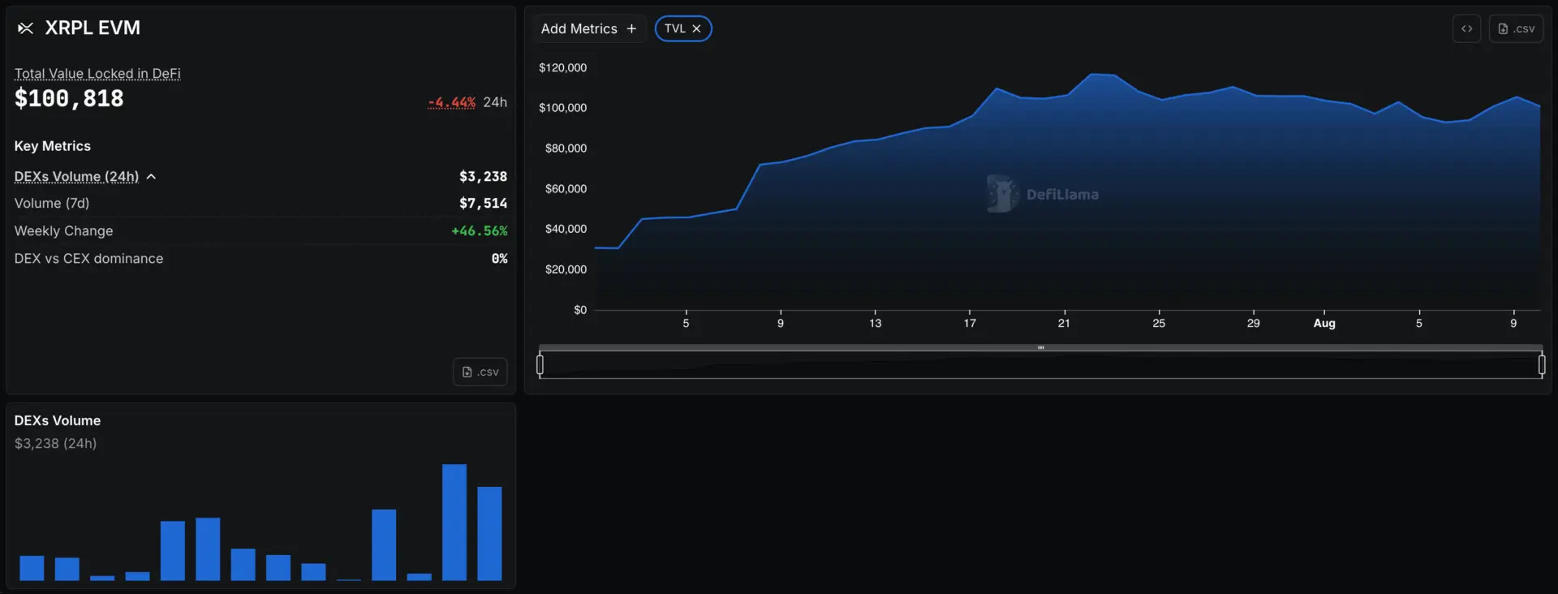Image resolution: width=1558 pixels, height=594 pixels.
Task: Click the $60,000 y-axis label
Action: (x=566, y=188)
